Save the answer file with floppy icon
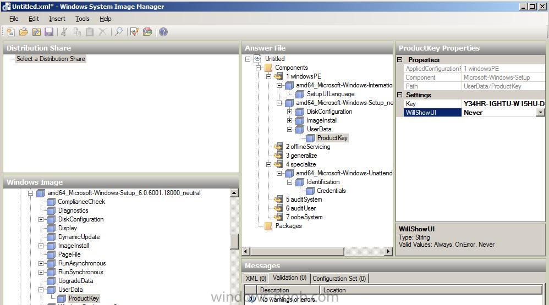Viewport: 549px width, 305px height. (x=49, y=32)
